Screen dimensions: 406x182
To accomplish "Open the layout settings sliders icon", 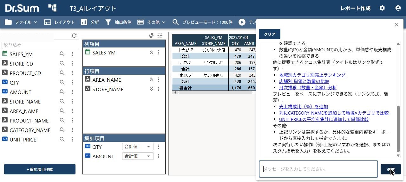I will coord(160,36).
